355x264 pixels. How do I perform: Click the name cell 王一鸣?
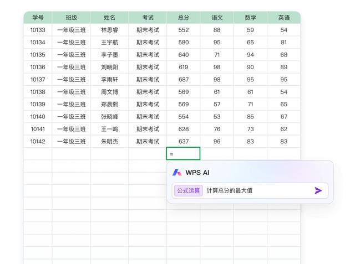pos(109,129)
